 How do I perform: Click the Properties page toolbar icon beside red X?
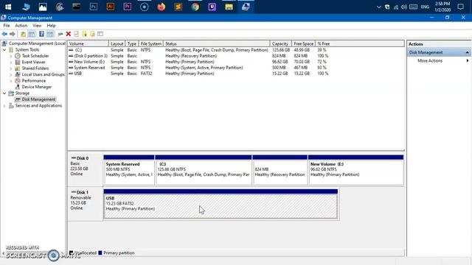[x=77, y=34]
